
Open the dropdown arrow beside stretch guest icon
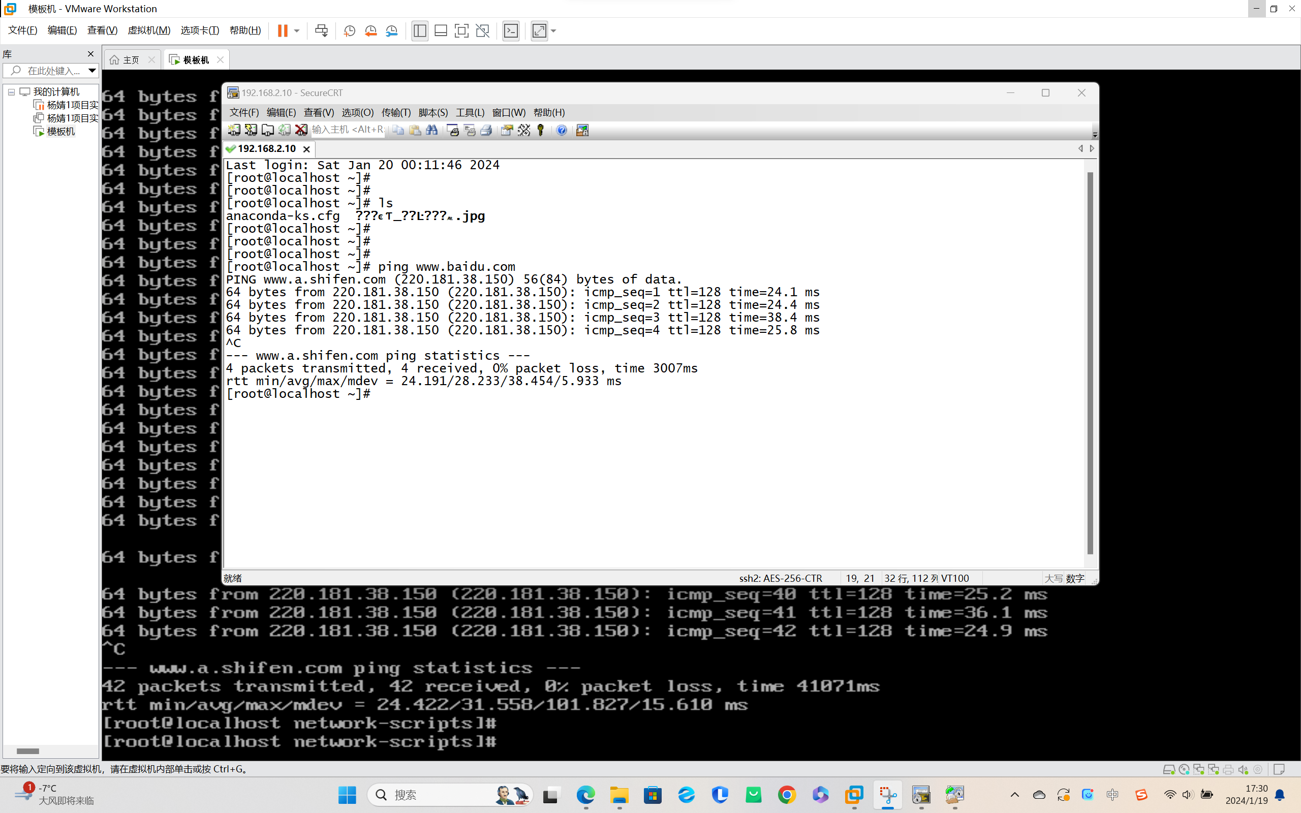tap(553, 30)
